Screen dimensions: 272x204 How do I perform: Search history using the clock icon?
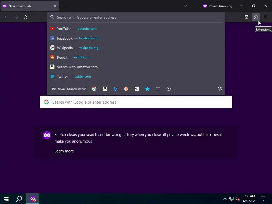(169, 89)
